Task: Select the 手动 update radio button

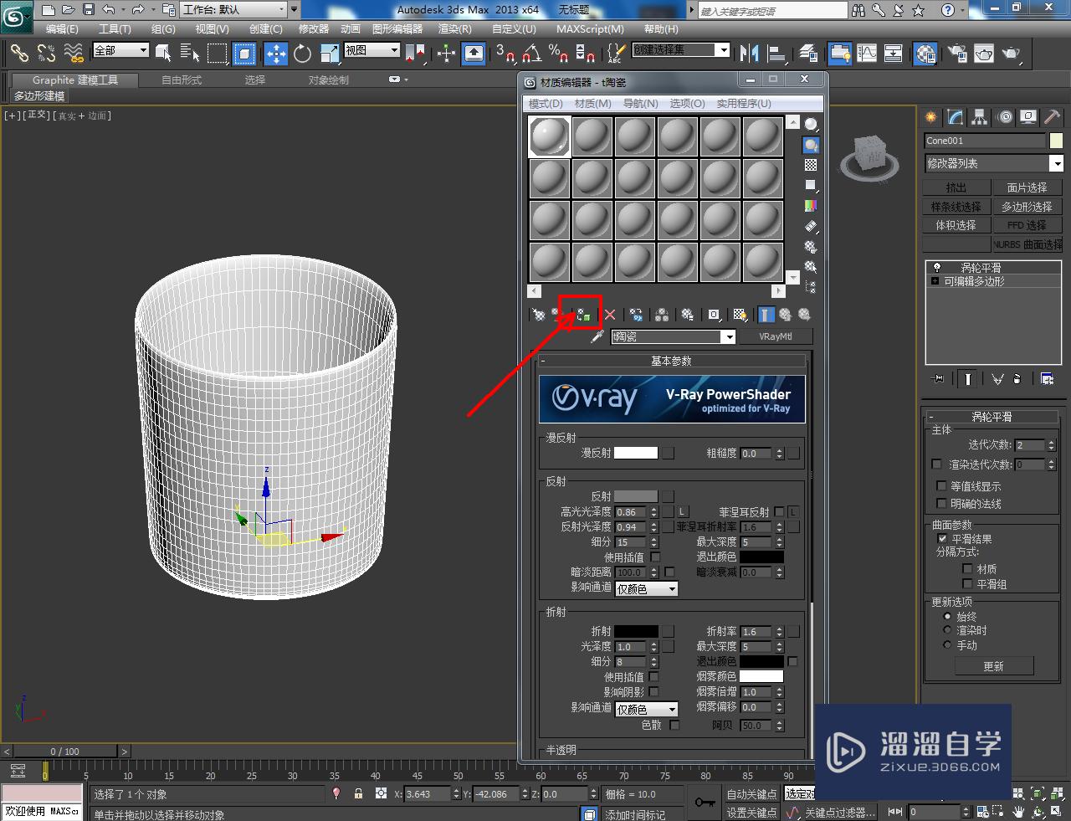Action: point(947,645)
